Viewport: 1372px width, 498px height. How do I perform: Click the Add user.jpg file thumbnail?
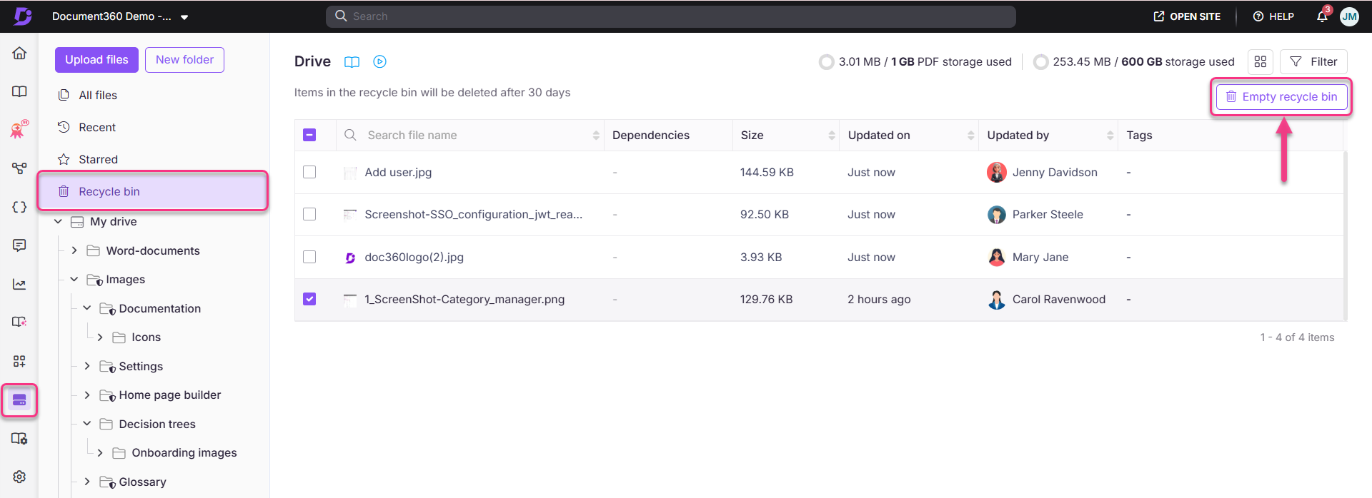350,173
